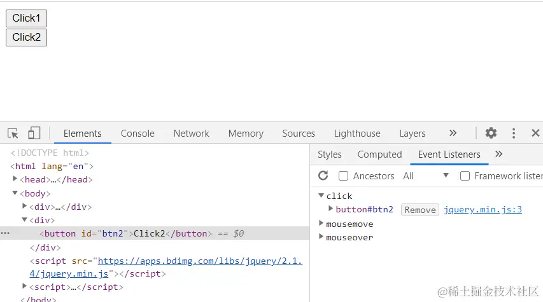This screenshot has height=302, width=543.
Task: Open the All listener filter dropdown
Action: coord(426,176)
